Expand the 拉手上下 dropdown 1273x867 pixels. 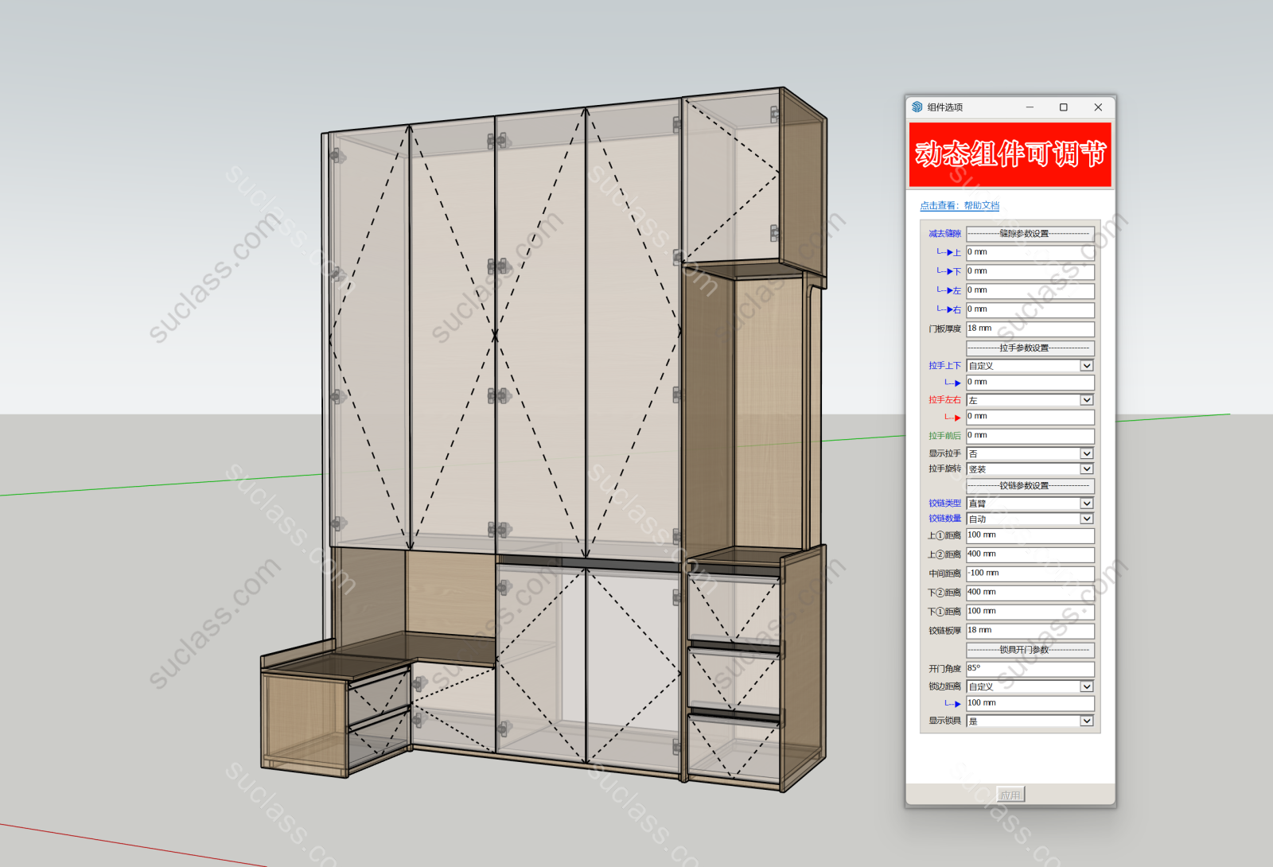pos(1086,366)
